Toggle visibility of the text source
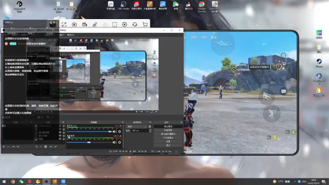The width and height of the screenshot is (329, 185). [60, 129]
